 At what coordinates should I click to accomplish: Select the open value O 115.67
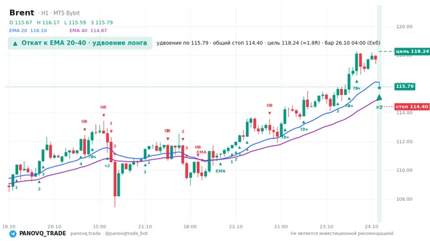[21, 22]
